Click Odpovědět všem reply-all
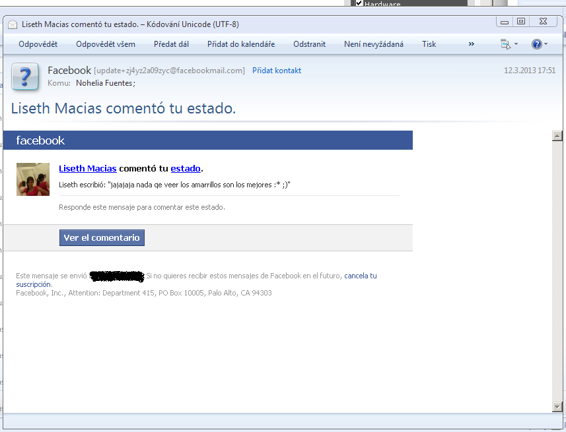The width and height of the screenshot is (566, 432). (x=106, y=44)
